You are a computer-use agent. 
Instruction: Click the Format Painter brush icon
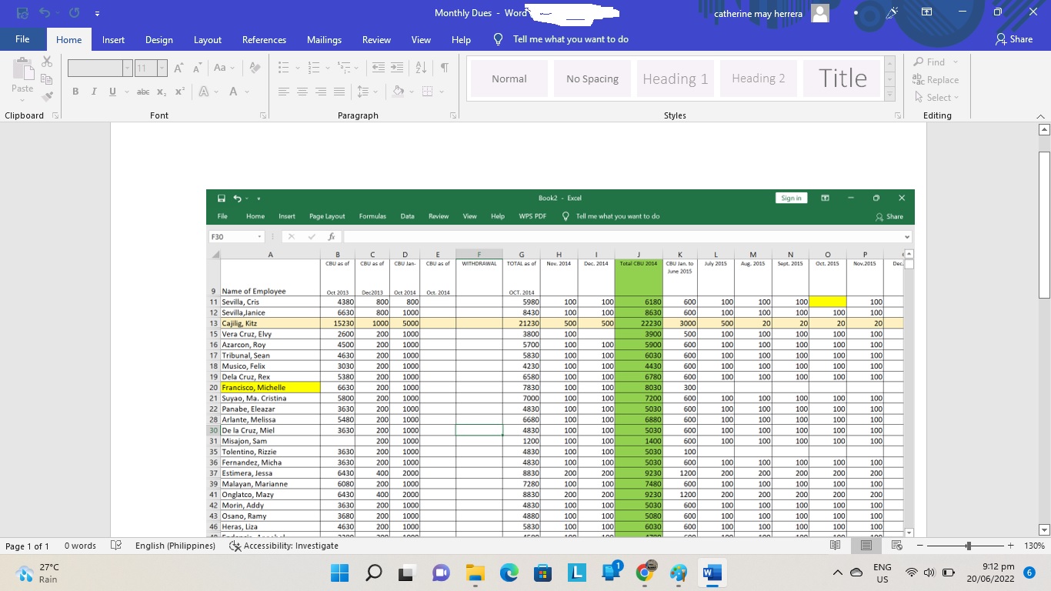coord(47,97)
